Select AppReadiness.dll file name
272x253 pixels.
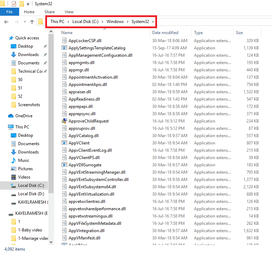point(84,99)
